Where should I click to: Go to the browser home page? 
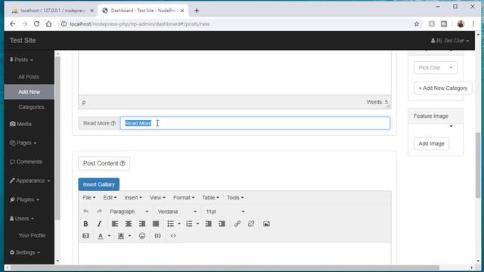coord(48,24)
